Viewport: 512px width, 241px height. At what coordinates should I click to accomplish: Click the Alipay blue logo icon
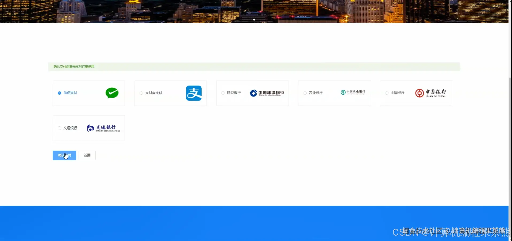click(x=194, y=93)
